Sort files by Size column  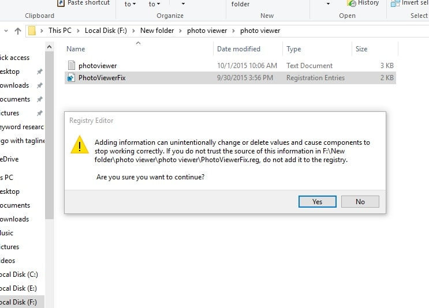(361, 49)
